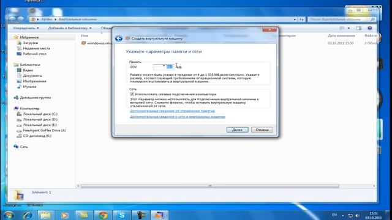Screen dimensions: 392x220
Task: Open Рабочий стол in sidebar
Action: (34, 54)
